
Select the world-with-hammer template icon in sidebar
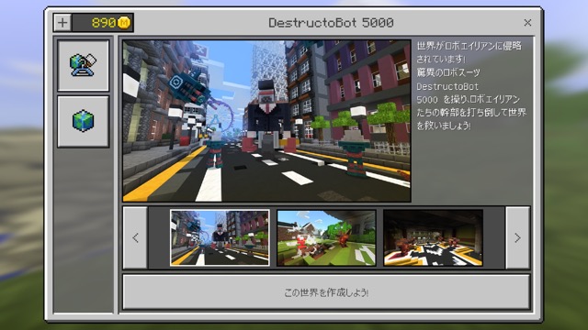coord(84,65)
